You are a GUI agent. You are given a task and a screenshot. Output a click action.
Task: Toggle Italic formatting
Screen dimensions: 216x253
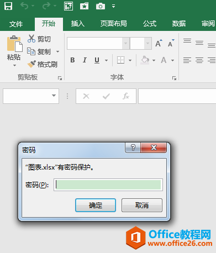(85, 60)
